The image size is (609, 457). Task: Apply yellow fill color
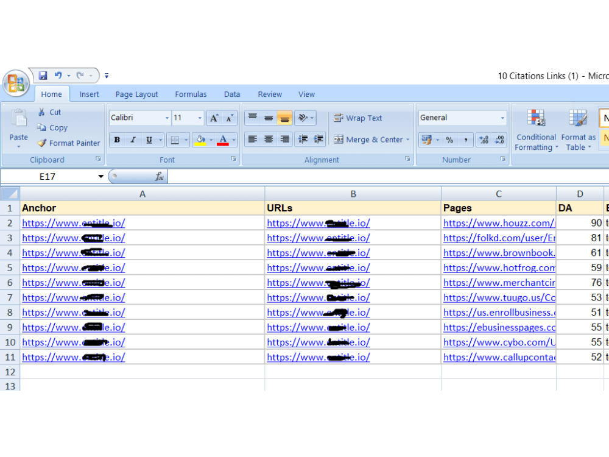[x=200, y=140]
